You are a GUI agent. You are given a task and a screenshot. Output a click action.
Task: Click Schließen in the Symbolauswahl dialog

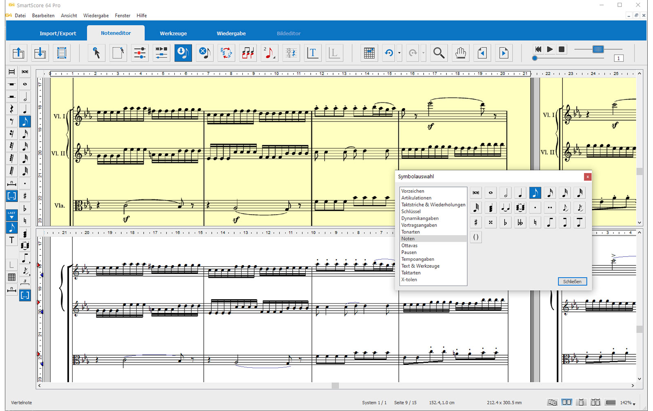(572, 282)
